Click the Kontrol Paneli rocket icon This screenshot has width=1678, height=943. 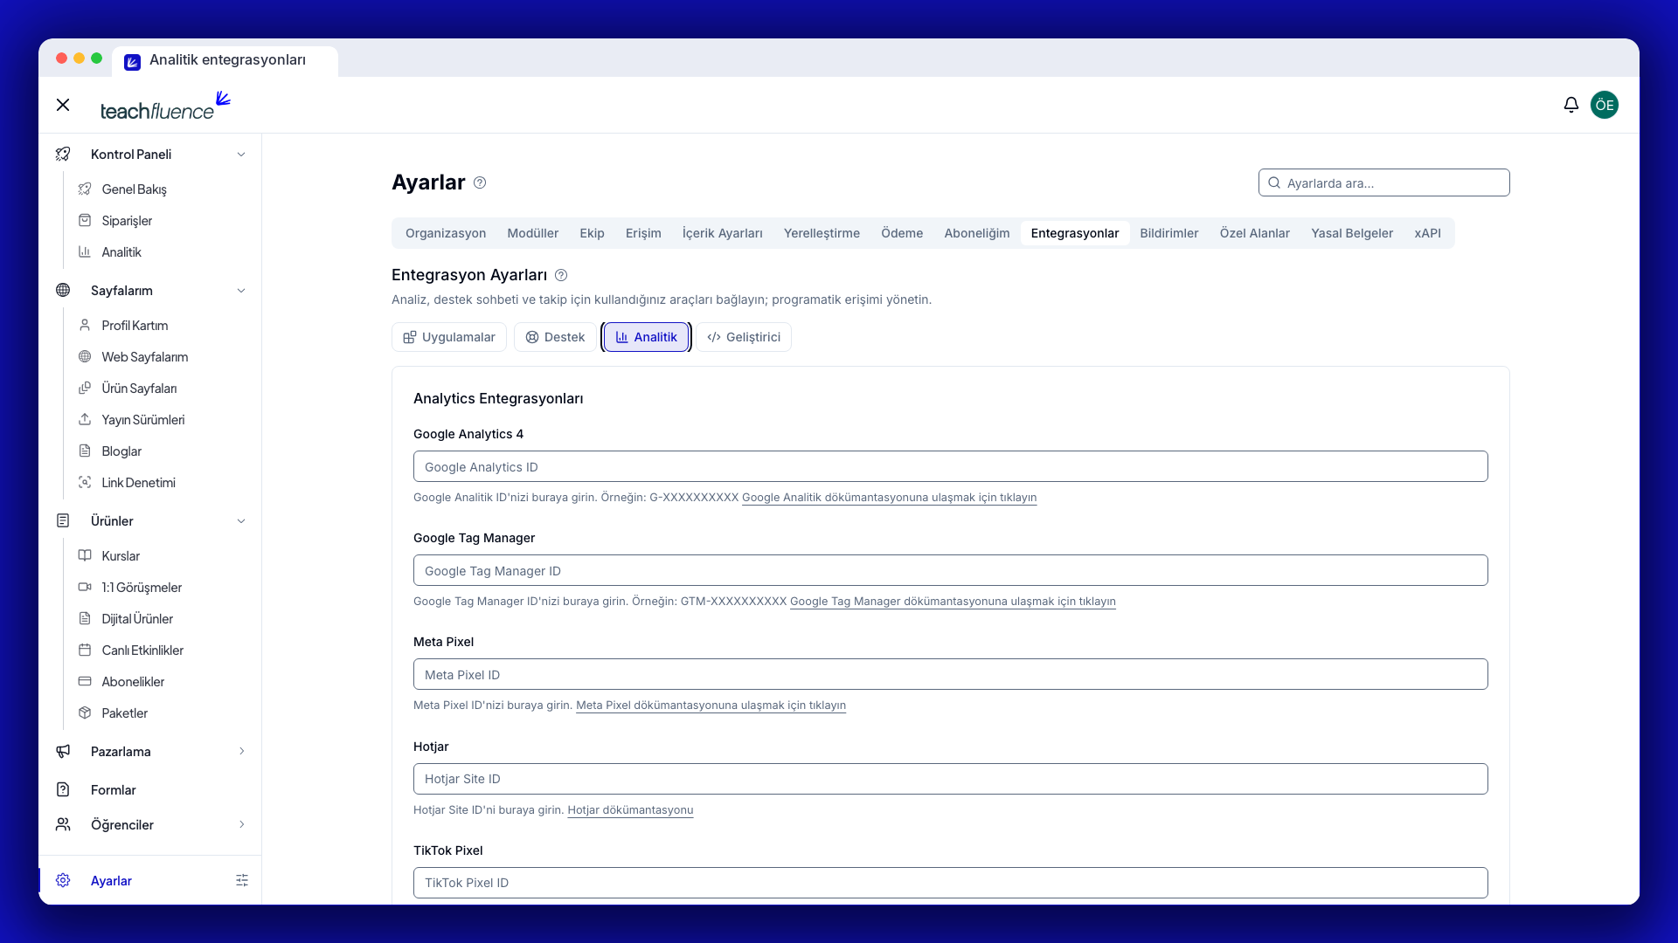63,155
